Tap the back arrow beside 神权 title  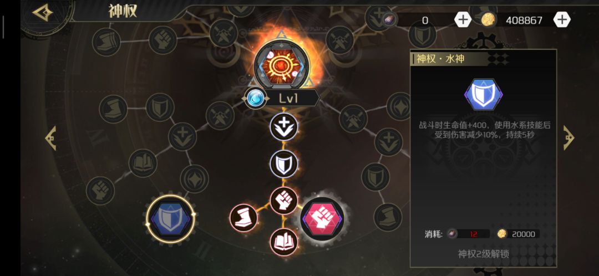point(42,13)
